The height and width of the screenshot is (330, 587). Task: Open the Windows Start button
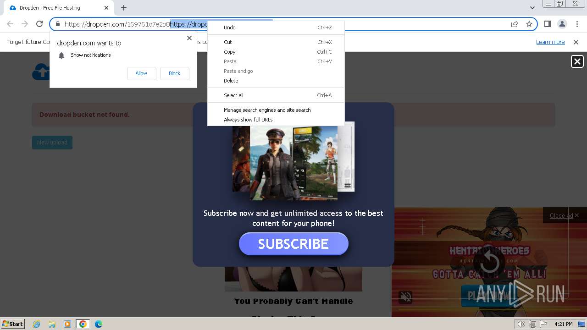tap(13, 324)
